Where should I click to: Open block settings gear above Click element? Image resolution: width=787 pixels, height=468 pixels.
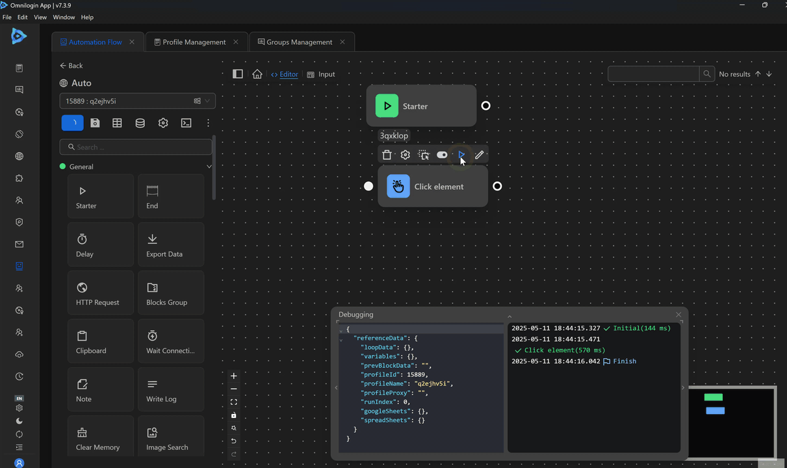pos(405,155)
